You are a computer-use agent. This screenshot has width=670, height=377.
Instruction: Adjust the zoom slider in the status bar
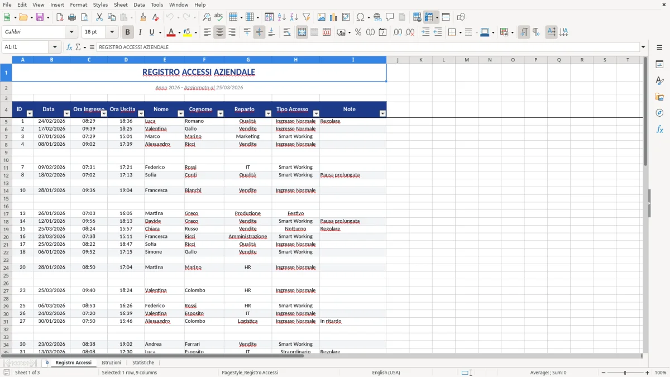pos(624,373)
